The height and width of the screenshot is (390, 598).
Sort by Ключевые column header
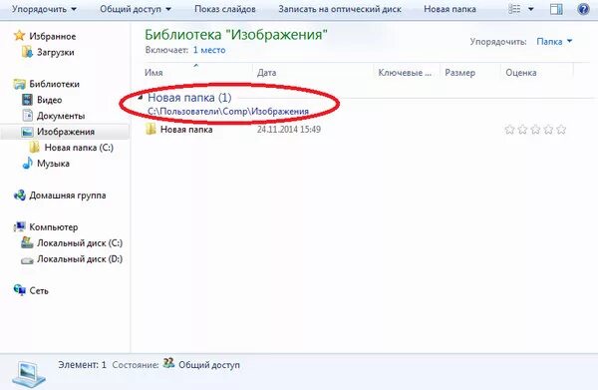pyautogui.click(x=405, y=73)
